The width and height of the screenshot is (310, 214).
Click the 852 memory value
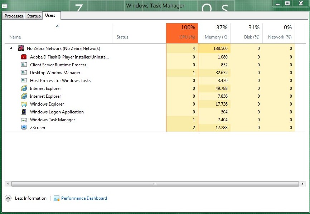(224, 65)
